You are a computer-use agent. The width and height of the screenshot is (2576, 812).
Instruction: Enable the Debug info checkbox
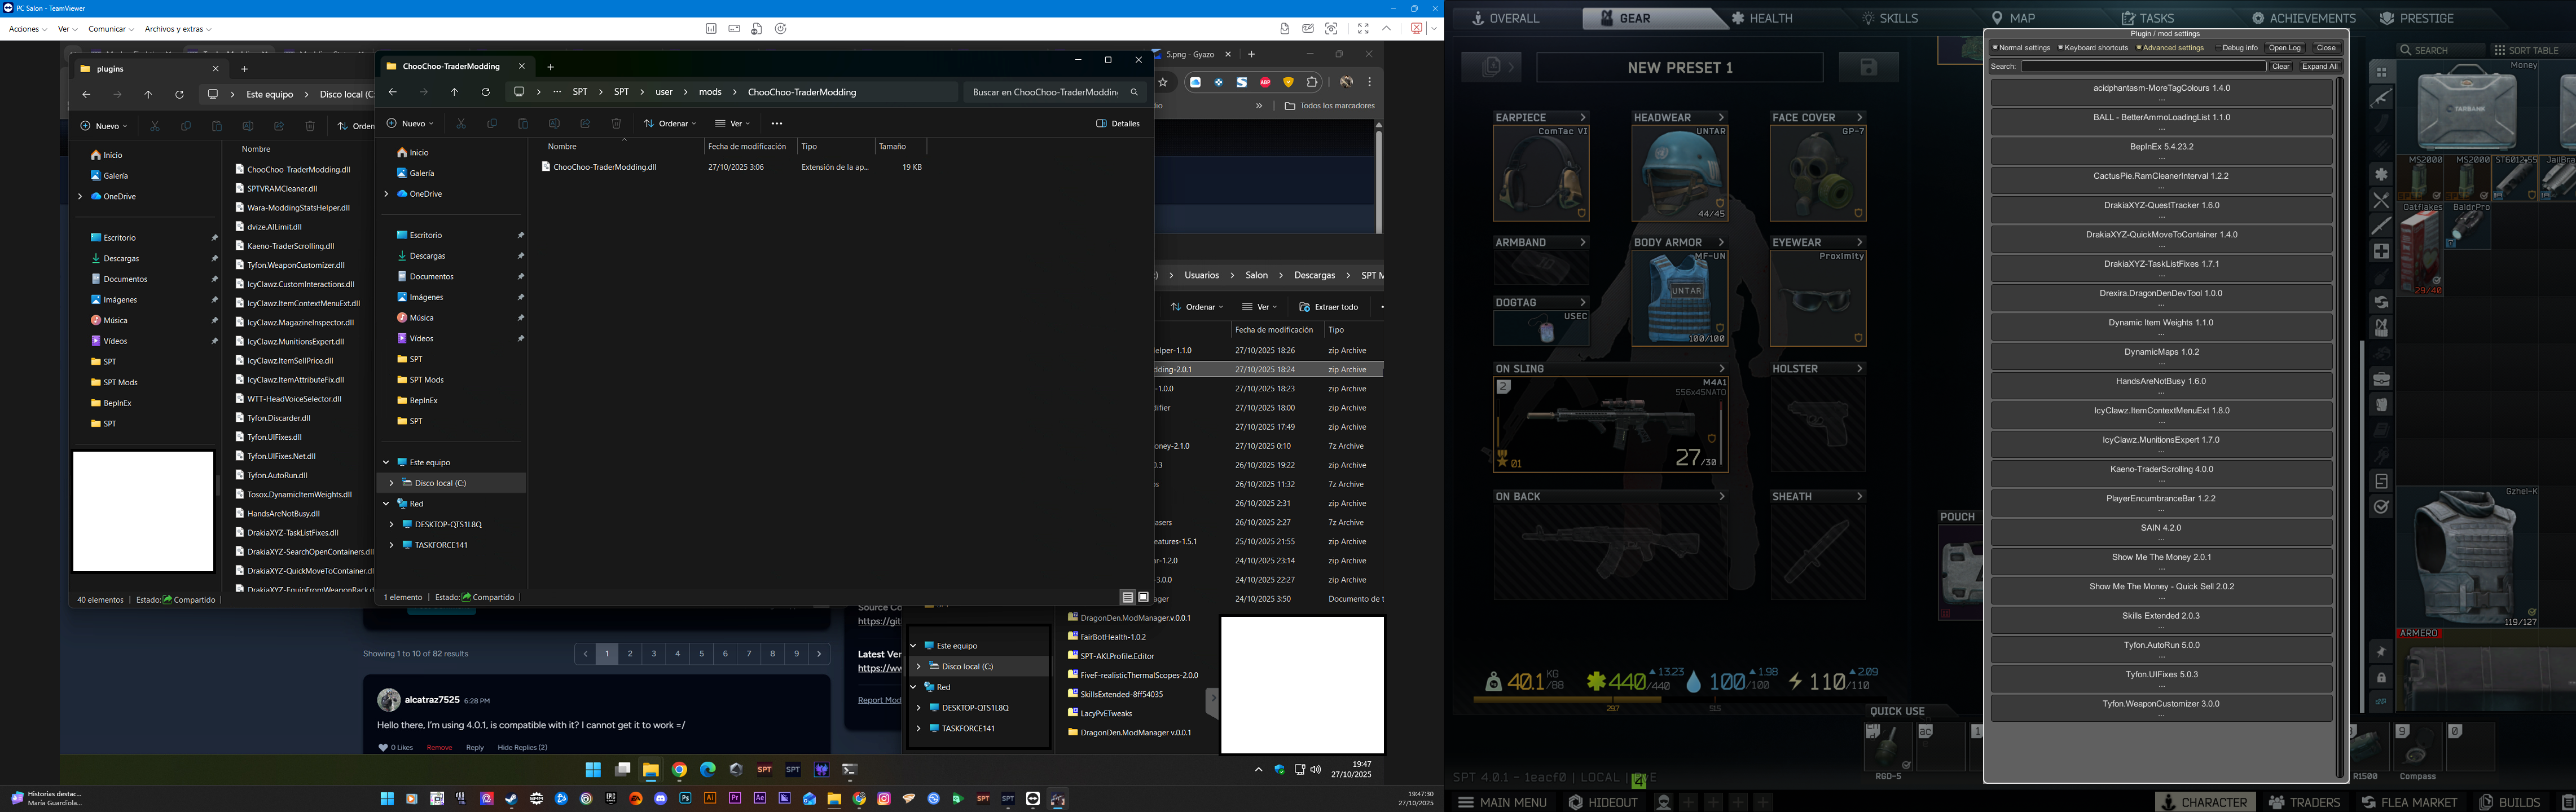click(2218, 48)
